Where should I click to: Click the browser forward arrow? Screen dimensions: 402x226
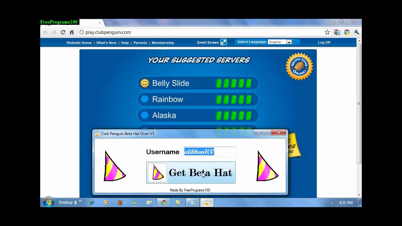coord(54,32)
